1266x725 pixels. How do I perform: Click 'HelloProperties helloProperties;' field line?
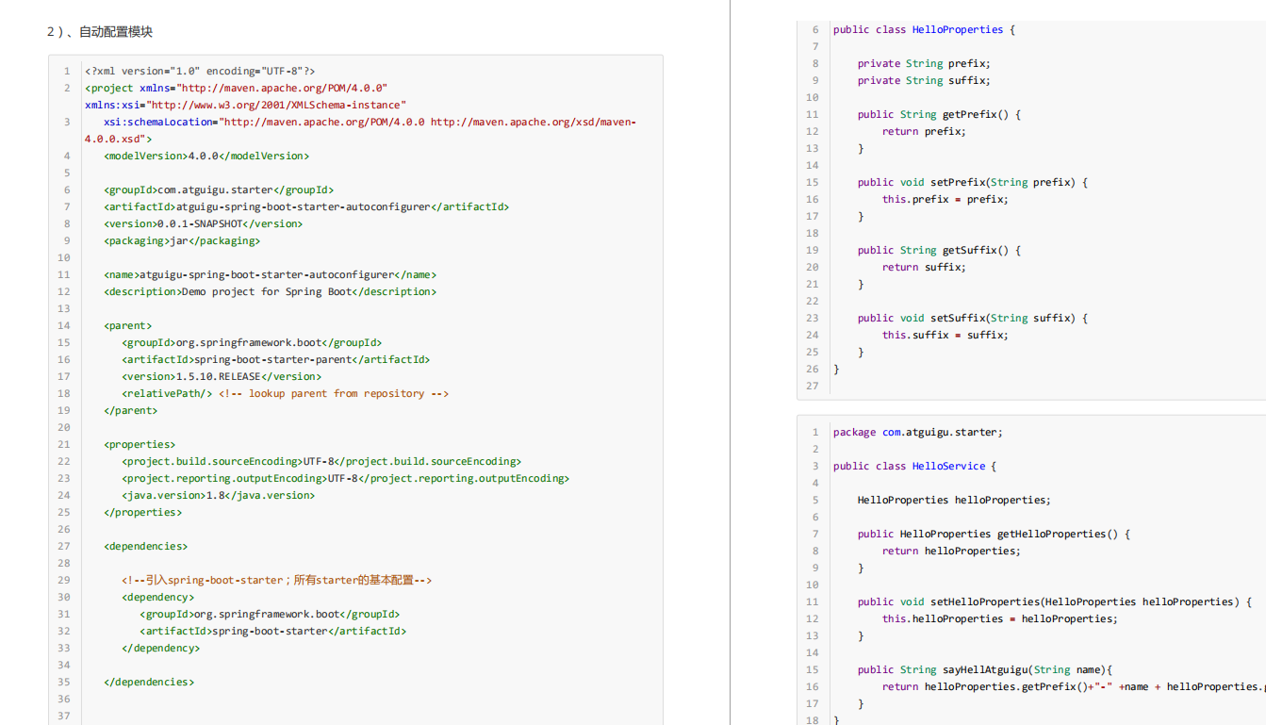[x=954, y=501]
